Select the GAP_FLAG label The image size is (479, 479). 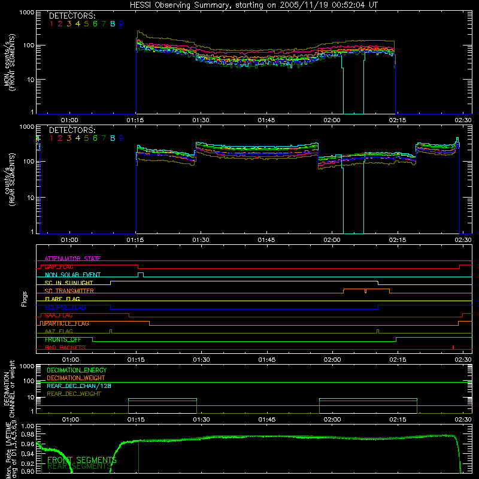(59, 266)
